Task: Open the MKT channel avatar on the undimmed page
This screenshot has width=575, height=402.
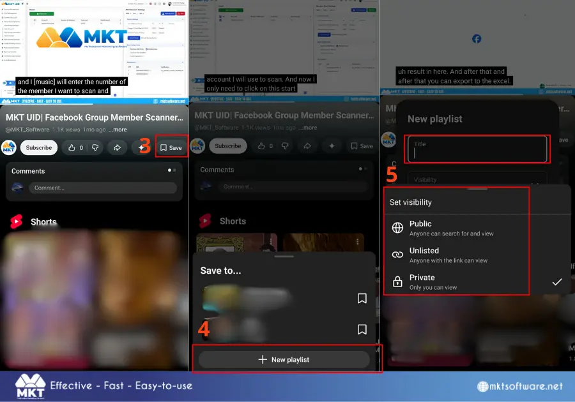Action: tap(9, 147)
